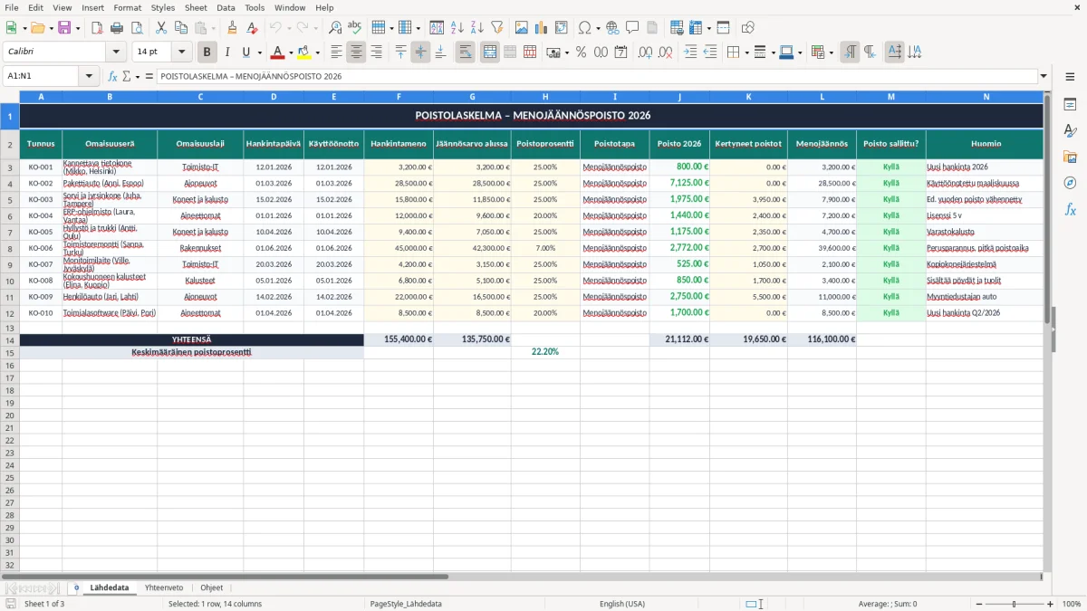This screenshot has height=611, width=1087.
Task: Click Clear Direct Formatting icon
Action: click(253, 28)
